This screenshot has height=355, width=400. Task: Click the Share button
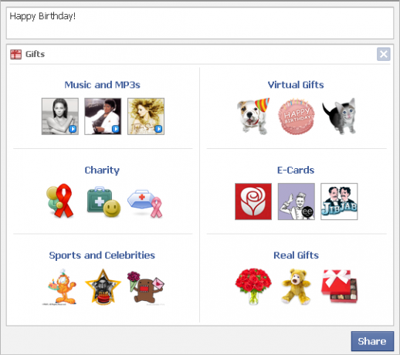click(x=372, y=341)
